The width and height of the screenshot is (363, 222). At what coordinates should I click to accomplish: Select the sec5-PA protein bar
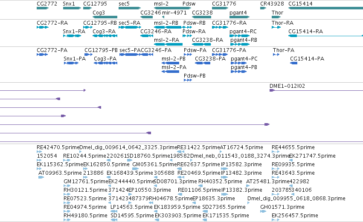pos(129,55)
